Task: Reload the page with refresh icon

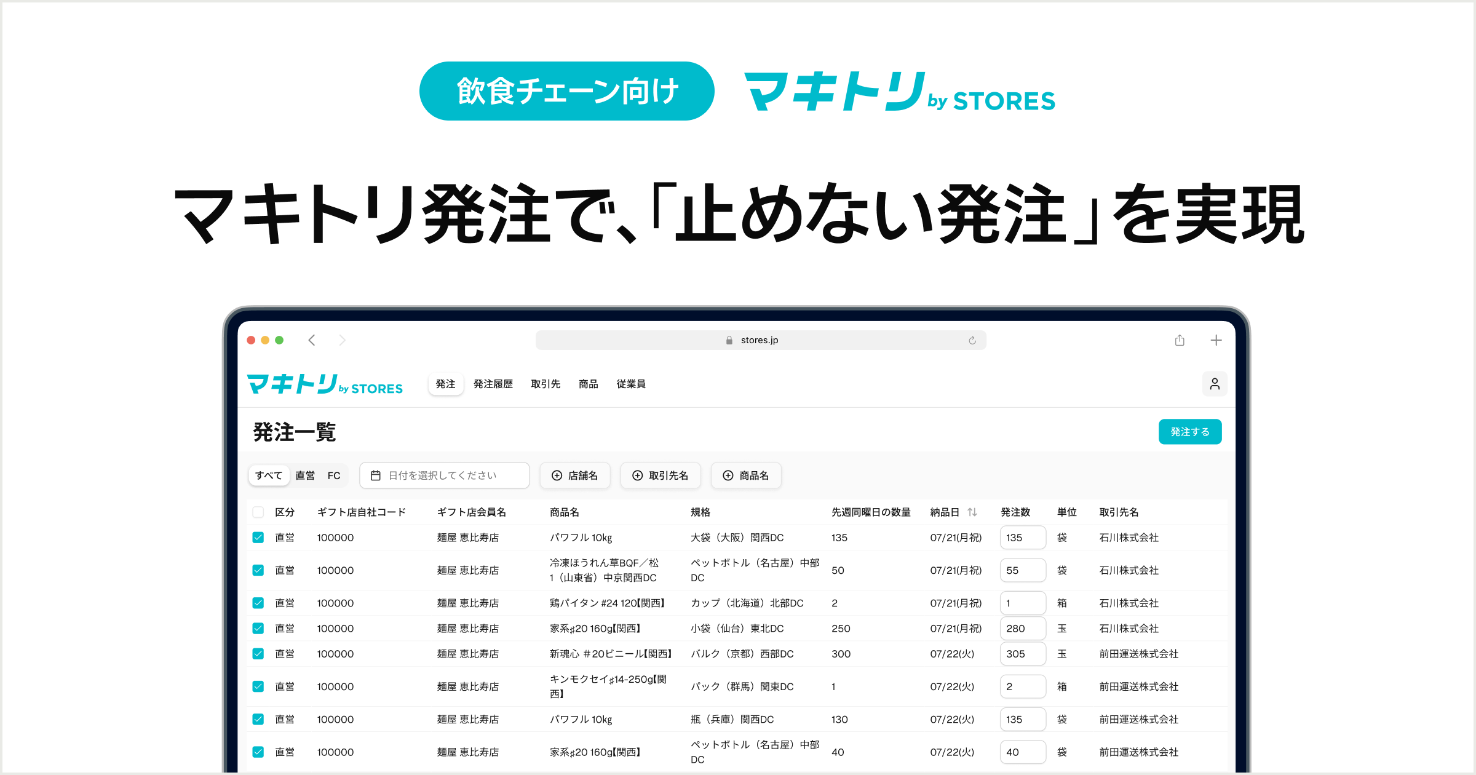Action: coord(972,340)
